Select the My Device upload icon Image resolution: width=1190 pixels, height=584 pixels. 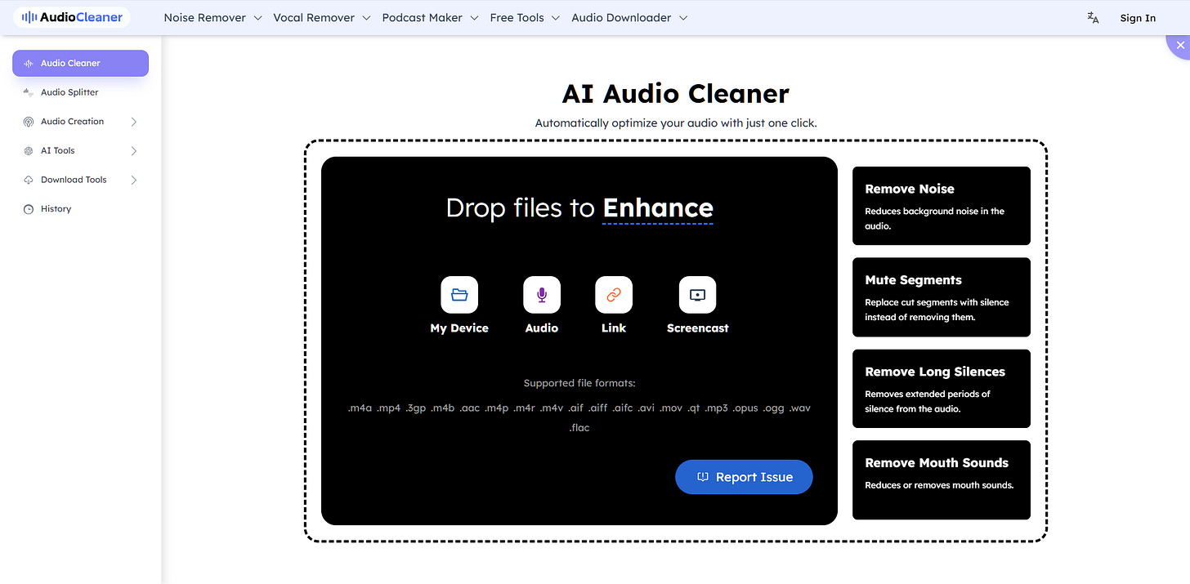coord(459,295)
